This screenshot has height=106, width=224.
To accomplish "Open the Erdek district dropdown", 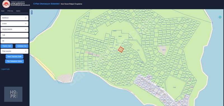I will [15, 24].
